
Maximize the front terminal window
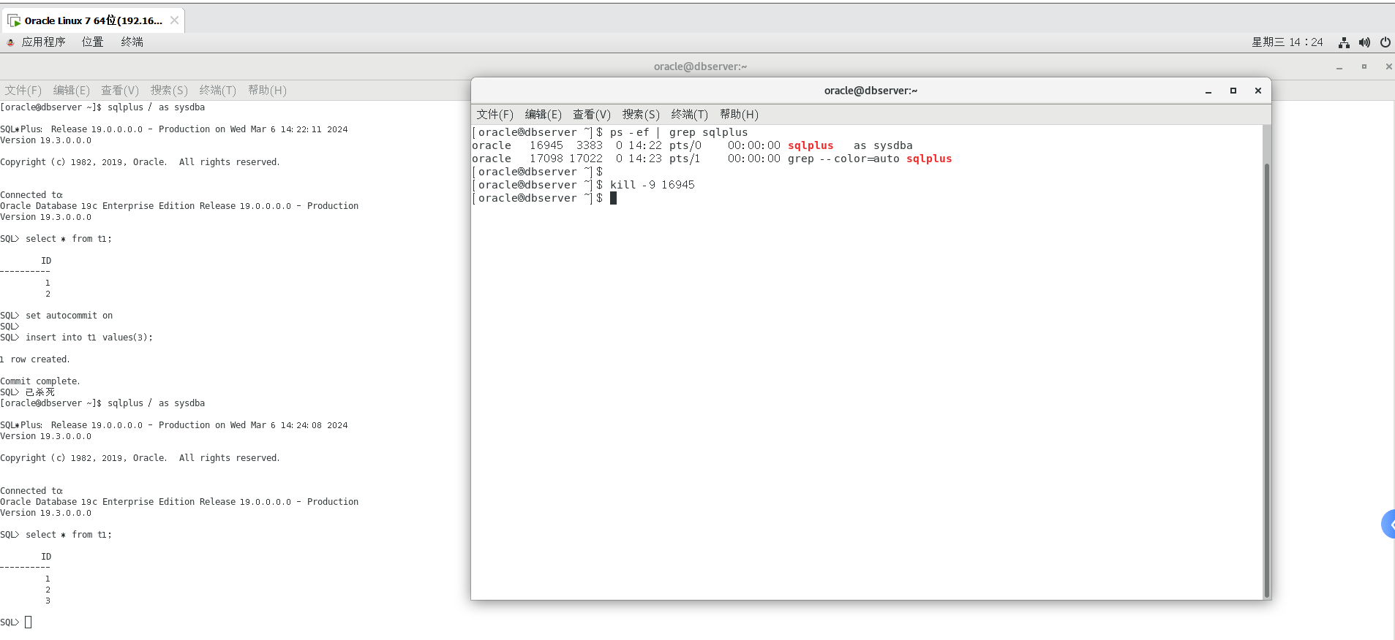1233,91
